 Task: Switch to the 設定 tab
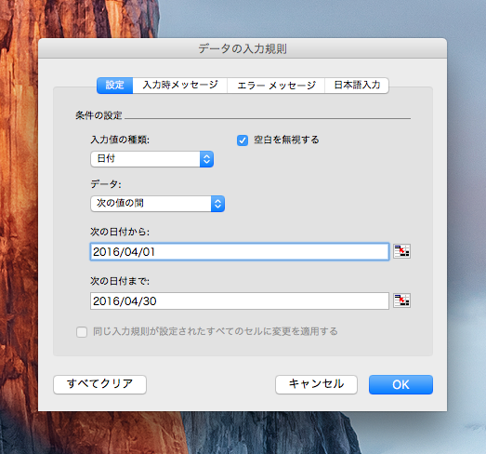coord(114,86)
